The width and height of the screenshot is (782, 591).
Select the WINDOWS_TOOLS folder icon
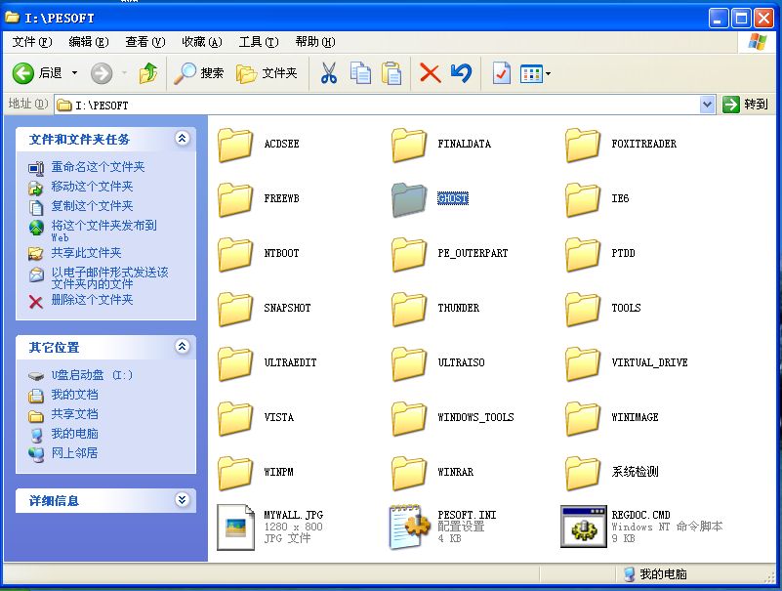(x=409, y=418)
